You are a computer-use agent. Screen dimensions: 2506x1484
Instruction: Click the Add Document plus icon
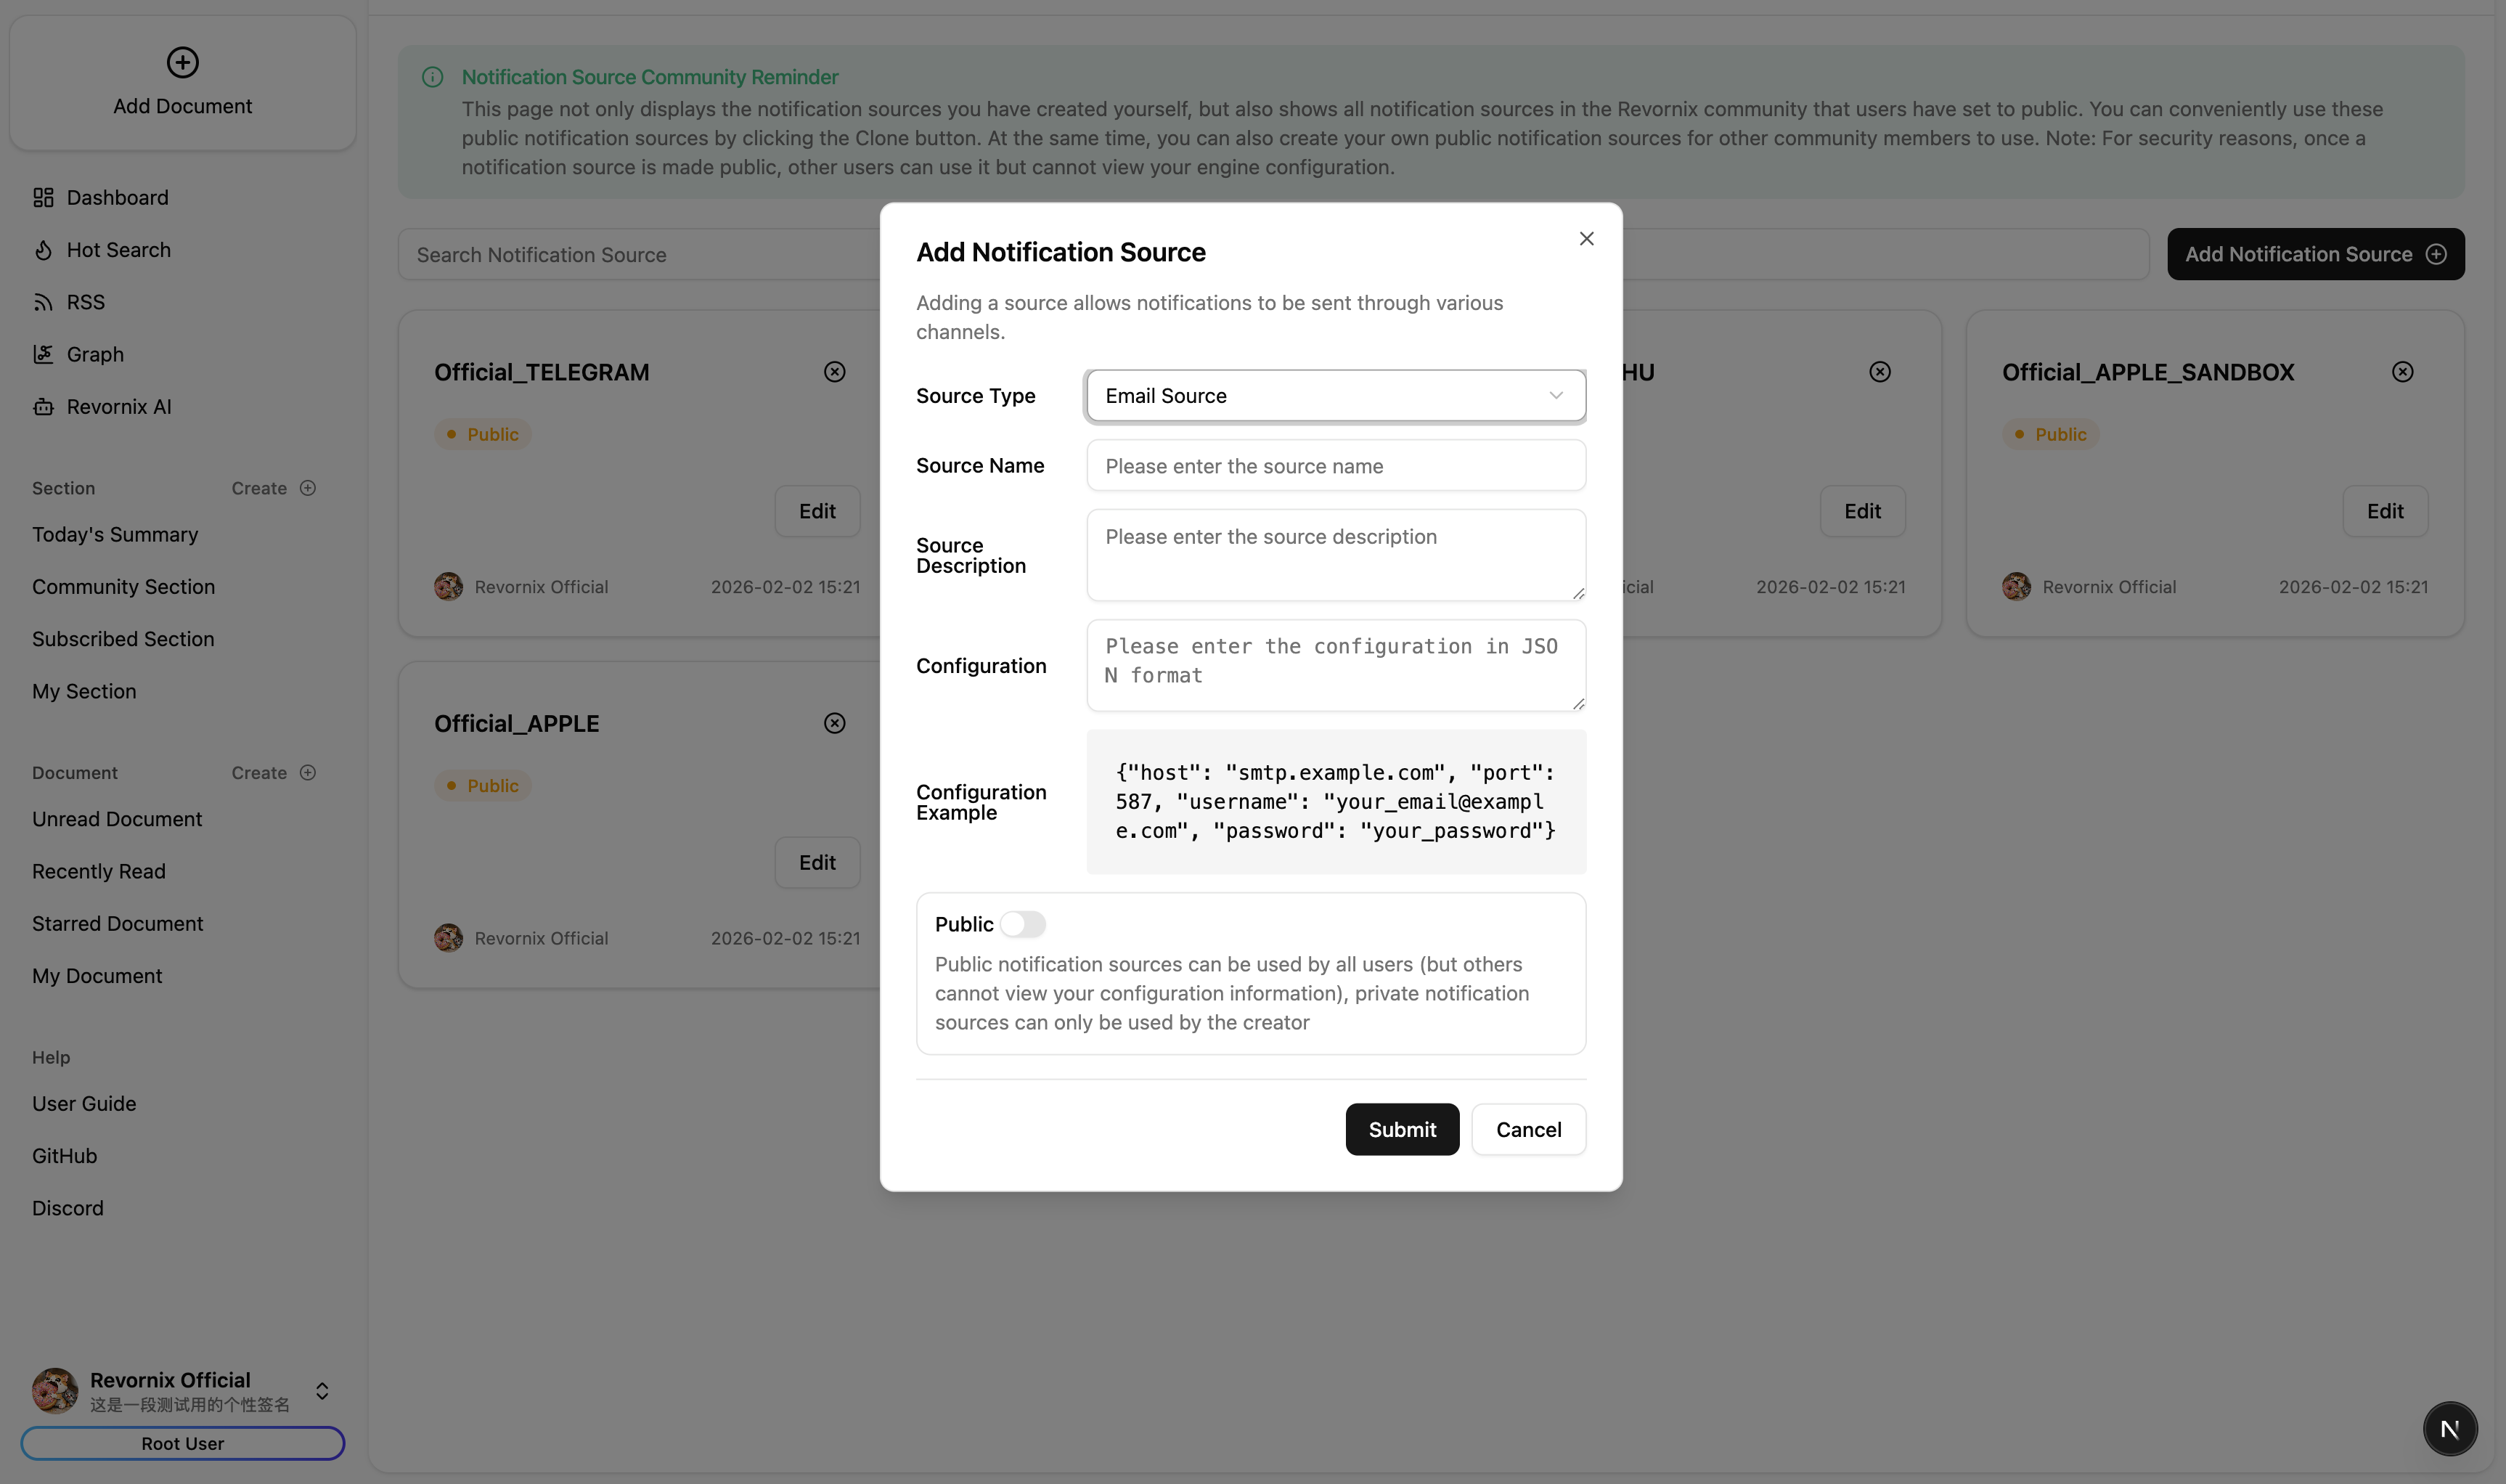(182, 62)
